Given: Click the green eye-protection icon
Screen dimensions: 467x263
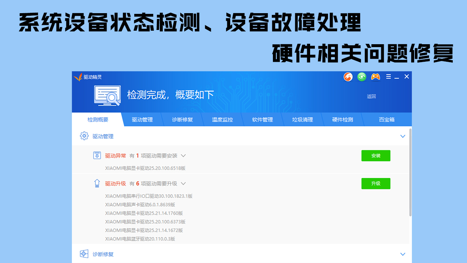Looking at the screenshot, I should [x=362, y=77].
